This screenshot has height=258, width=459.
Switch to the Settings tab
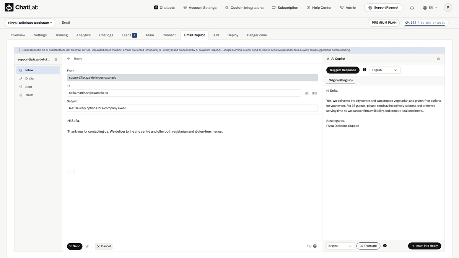40,35
